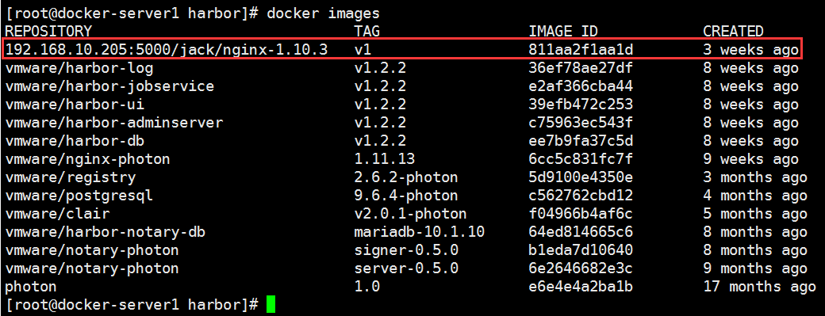Click the green terminal cursor block

pos(271,305)
